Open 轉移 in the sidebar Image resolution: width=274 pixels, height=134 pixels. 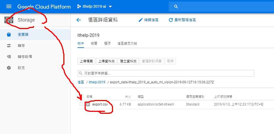point(35,46)
